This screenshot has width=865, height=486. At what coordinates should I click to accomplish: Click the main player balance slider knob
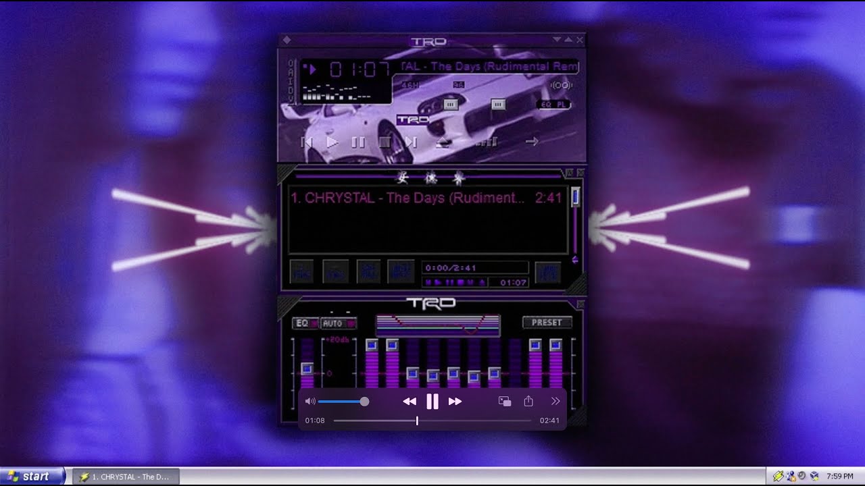[498, 105]
